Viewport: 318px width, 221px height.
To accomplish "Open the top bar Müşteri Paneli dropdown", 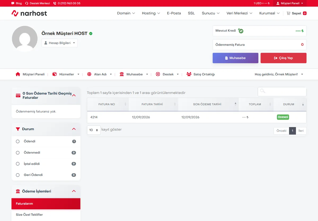I will [x=290, y=3].
